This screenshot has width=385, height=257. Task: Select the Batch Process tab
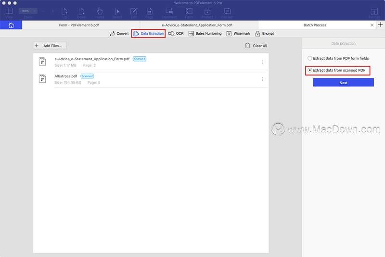[x=315, y=25]
